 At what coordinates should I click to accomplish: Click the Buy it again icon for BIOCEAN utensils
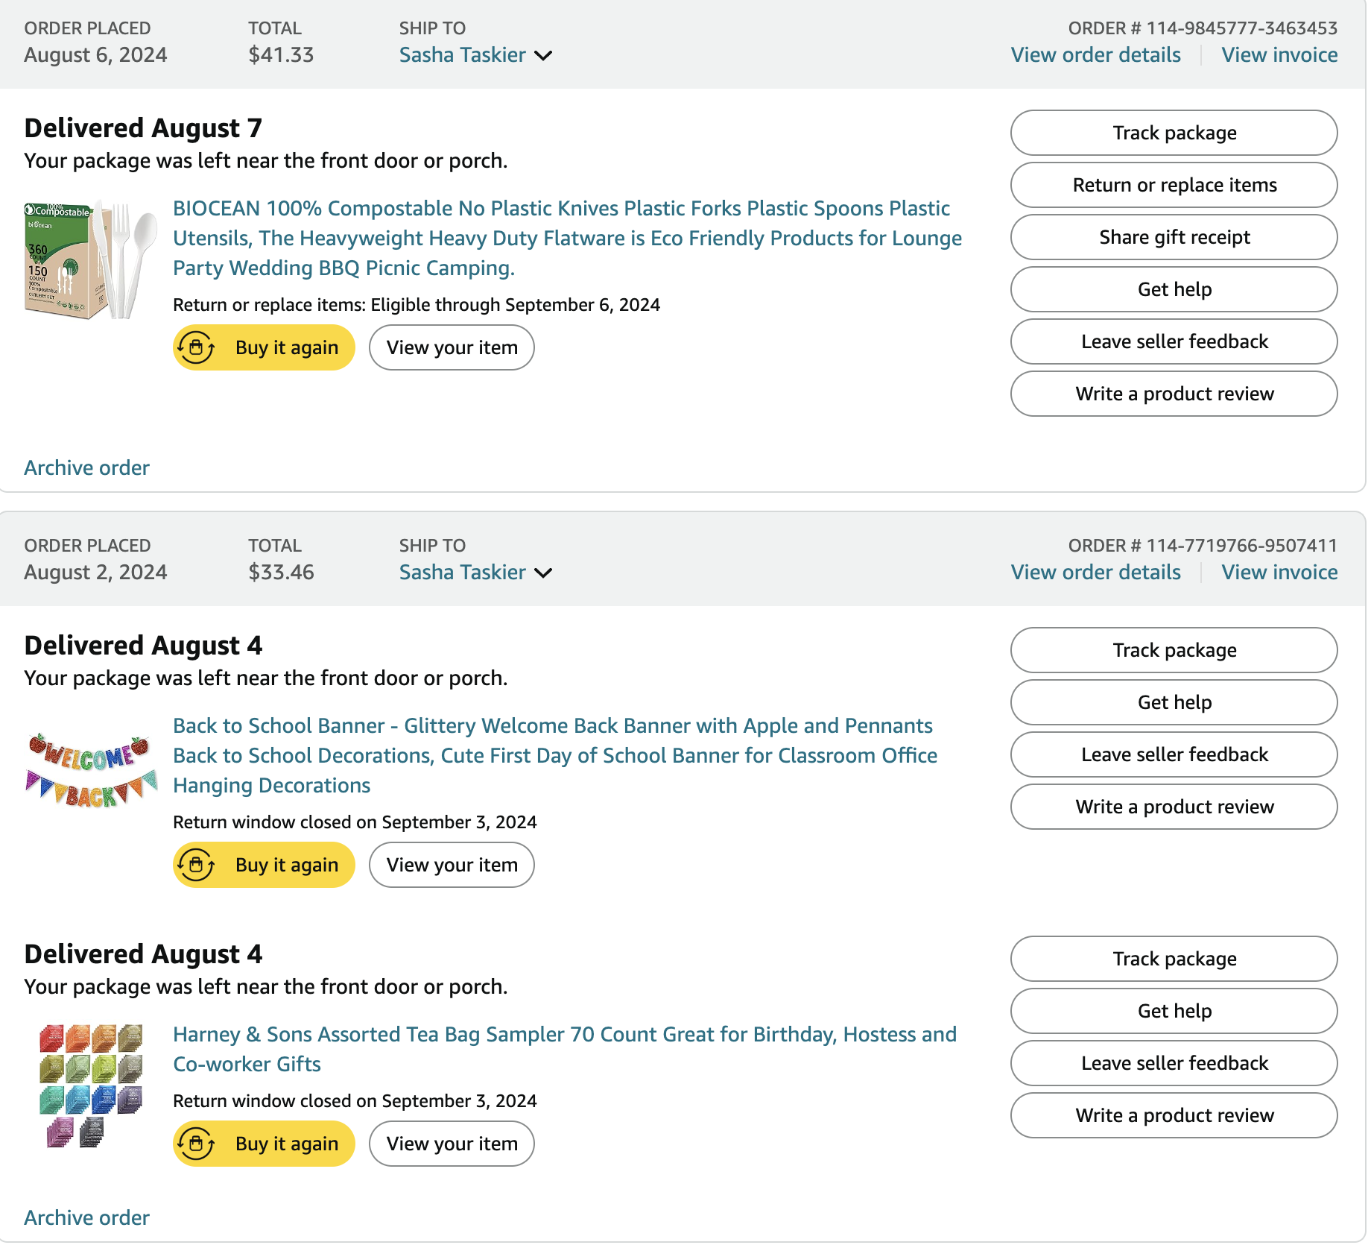pyautogui.click(x=197, y=347)
